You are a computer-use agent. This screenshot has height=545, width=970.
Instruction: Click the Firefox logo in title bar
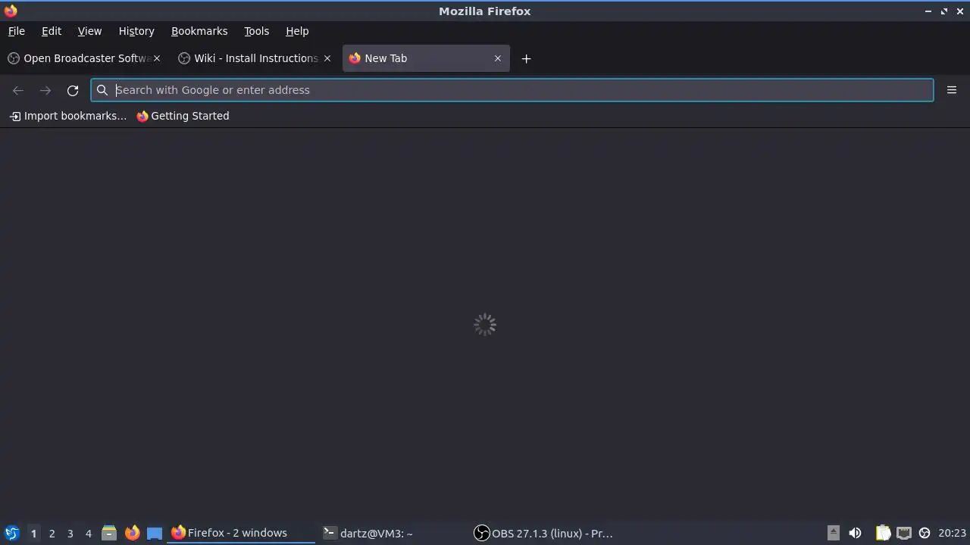tap(11, 11)
